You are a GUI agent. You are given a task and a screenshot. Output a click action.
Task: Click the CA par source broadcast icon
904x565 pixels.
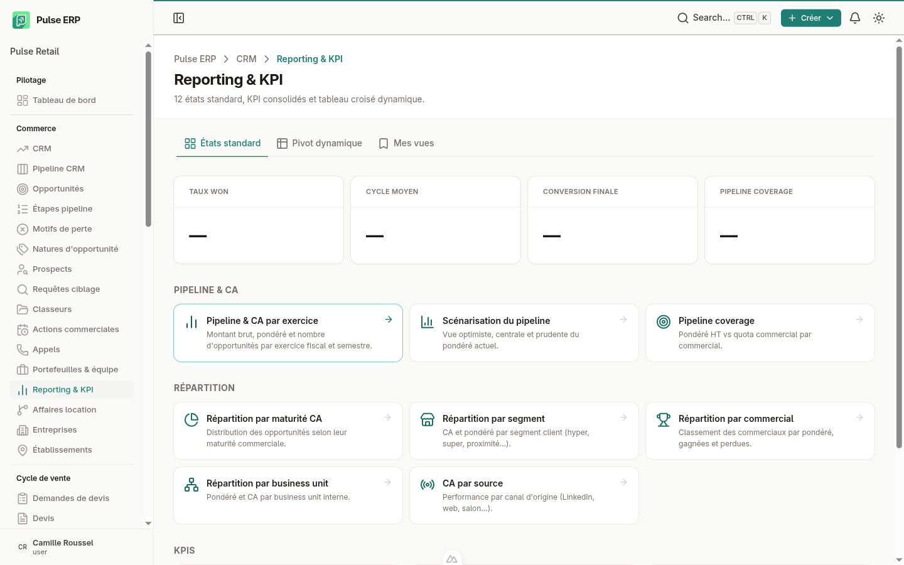(428, 485)
